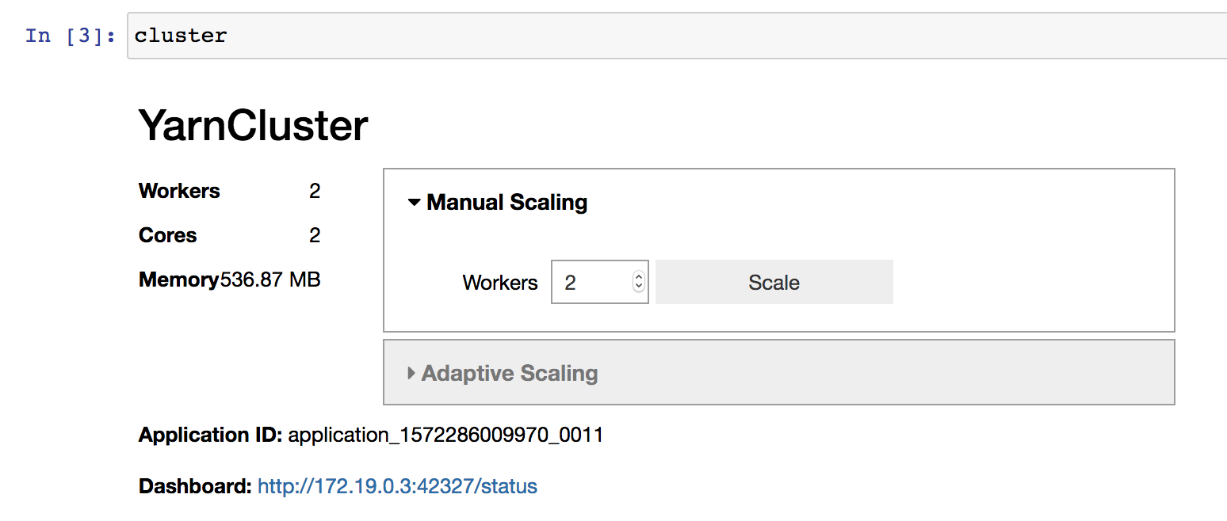Click the Workers label beside the number input
This screenshot has height=521, width=1227.
pyautogui.click(x=500, y=283)
